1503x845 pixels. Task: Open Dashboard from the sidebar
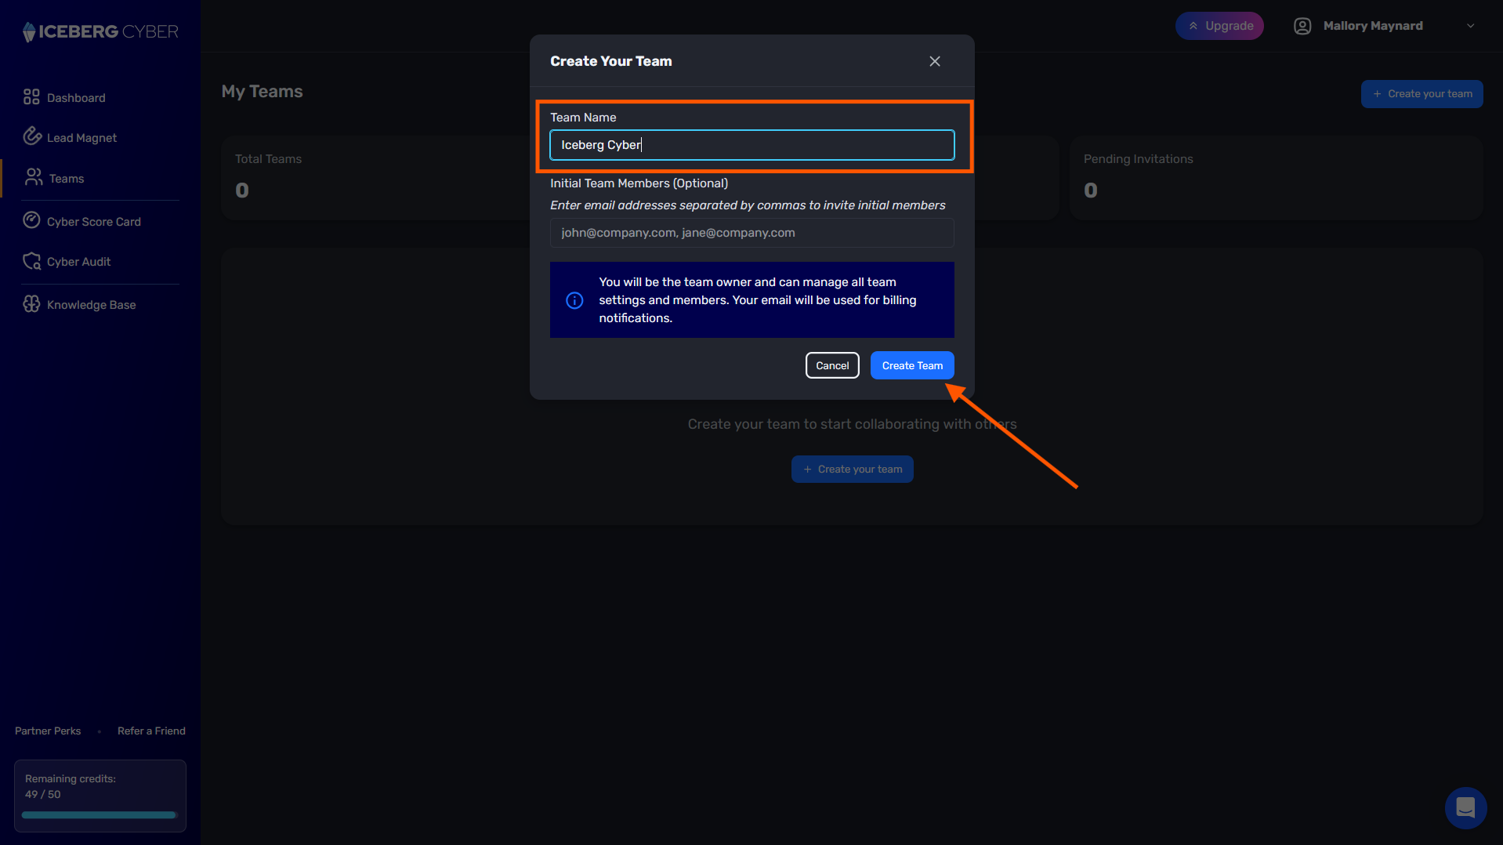[75, 98]
